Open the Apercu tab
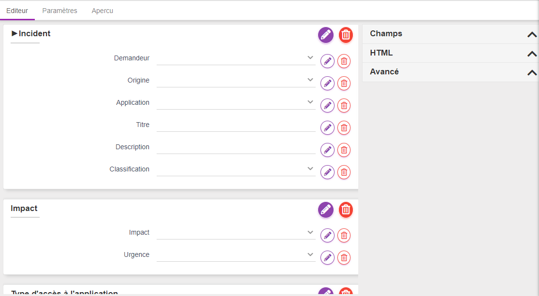The image size is (539, 296). coord(102,11)
